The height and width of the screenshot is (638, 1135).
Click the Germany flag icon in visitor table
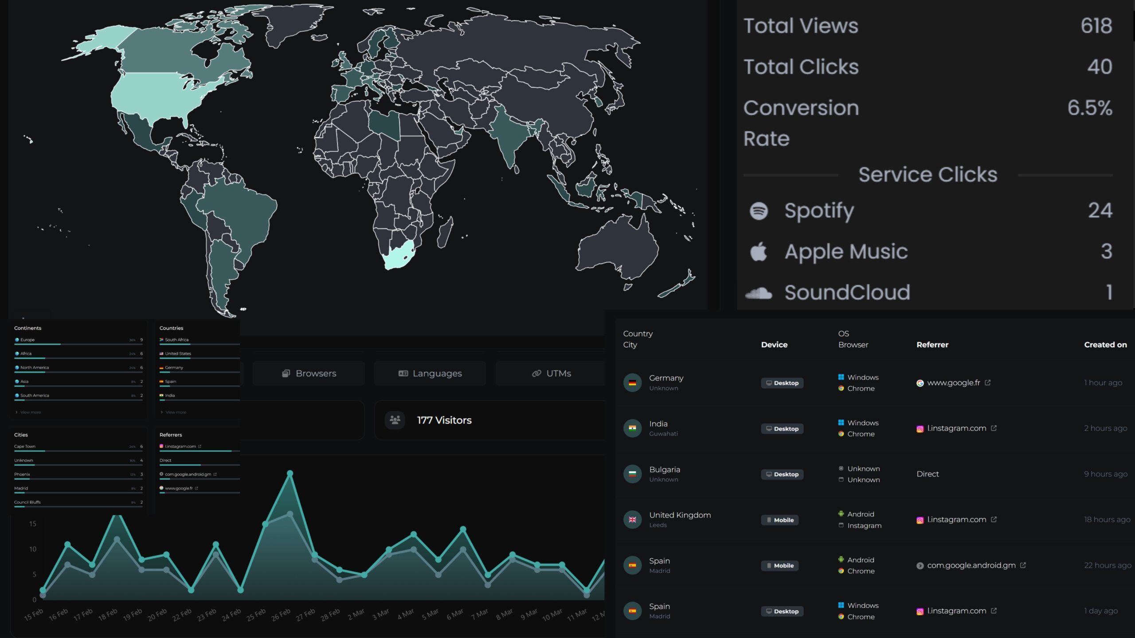(632, 383)
